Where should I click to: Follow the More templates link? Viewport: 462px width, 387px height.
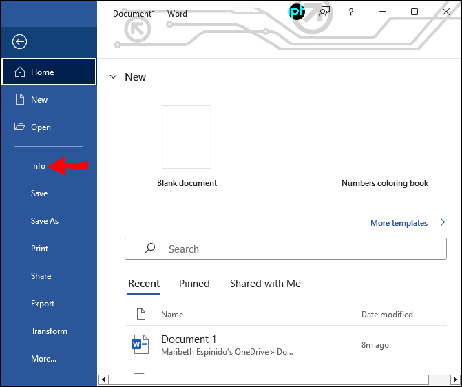[407, 223]
